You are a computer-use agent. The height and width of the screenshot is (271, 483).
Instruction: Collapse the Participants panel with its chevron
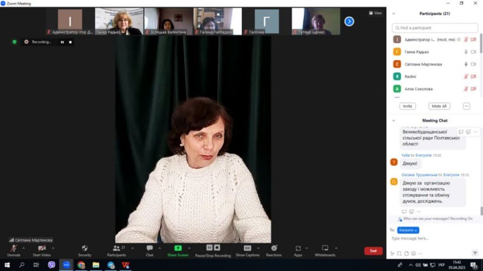click(394, 14)
